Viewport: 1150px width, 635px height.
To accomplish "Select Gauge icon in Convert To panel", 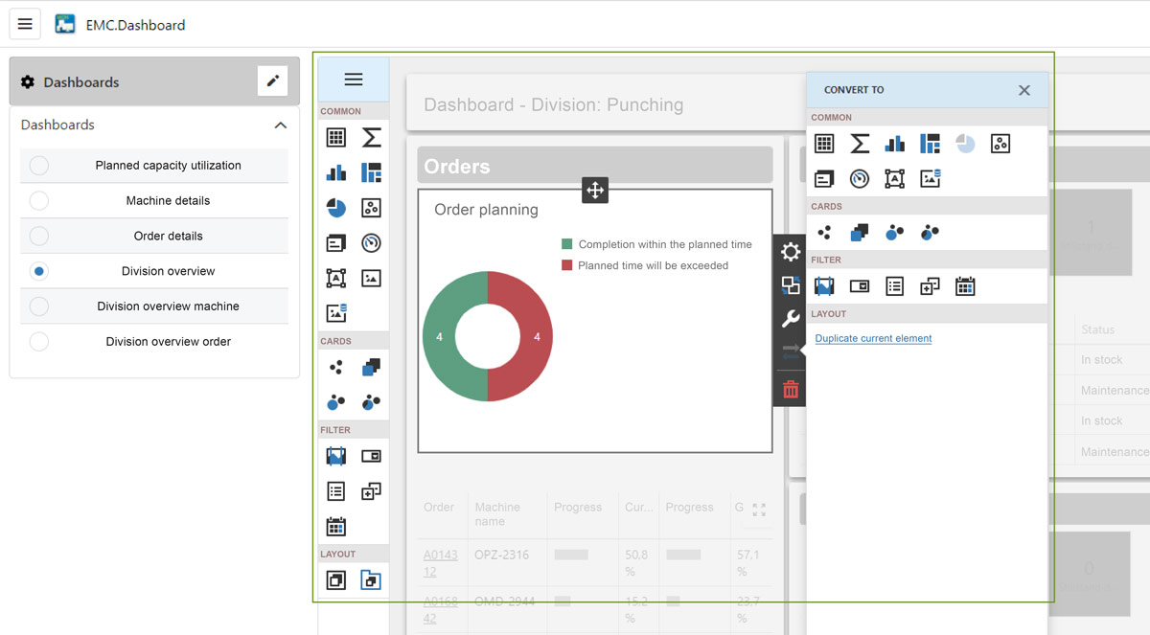I will (860, 179).
